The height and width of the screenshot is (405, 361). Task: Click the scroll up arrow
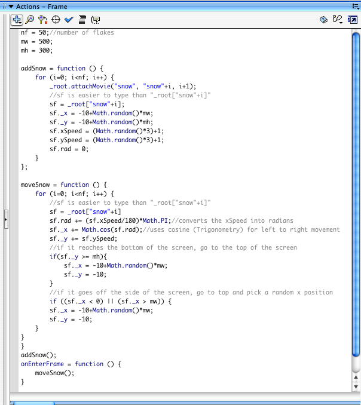(356, 378)
